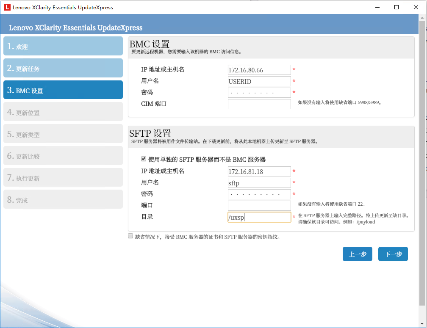Tick accept BMC certificate by default checkbox
This screenshot has width=427, height=328.
coord(130,236)
